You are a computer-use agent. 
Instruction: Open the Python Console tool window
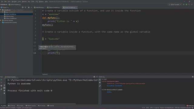(x=31, y=106)
